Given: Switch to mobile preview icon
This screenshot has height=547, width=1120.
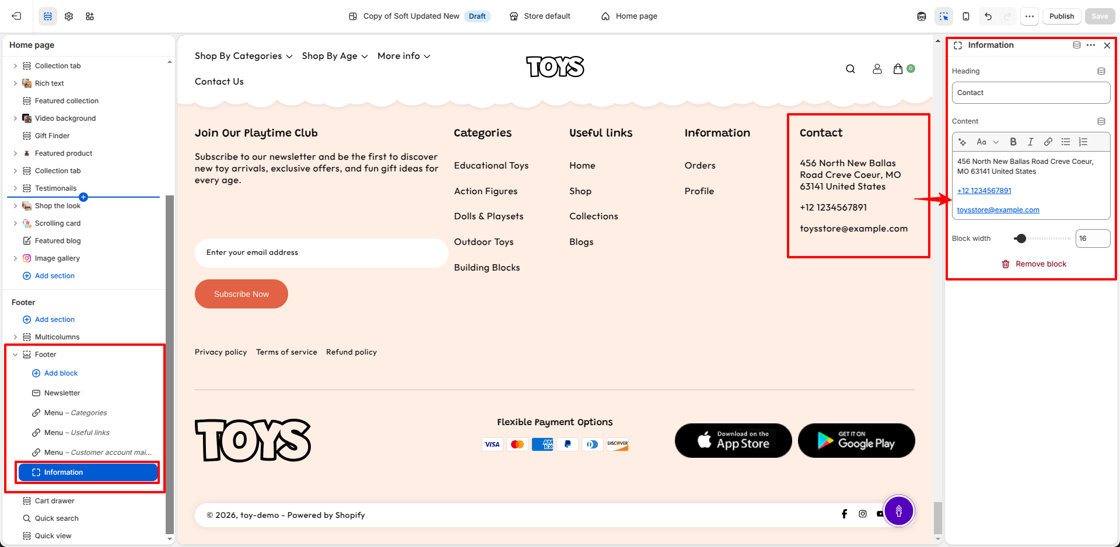Looking at the screenshot, I should (966, 16).
